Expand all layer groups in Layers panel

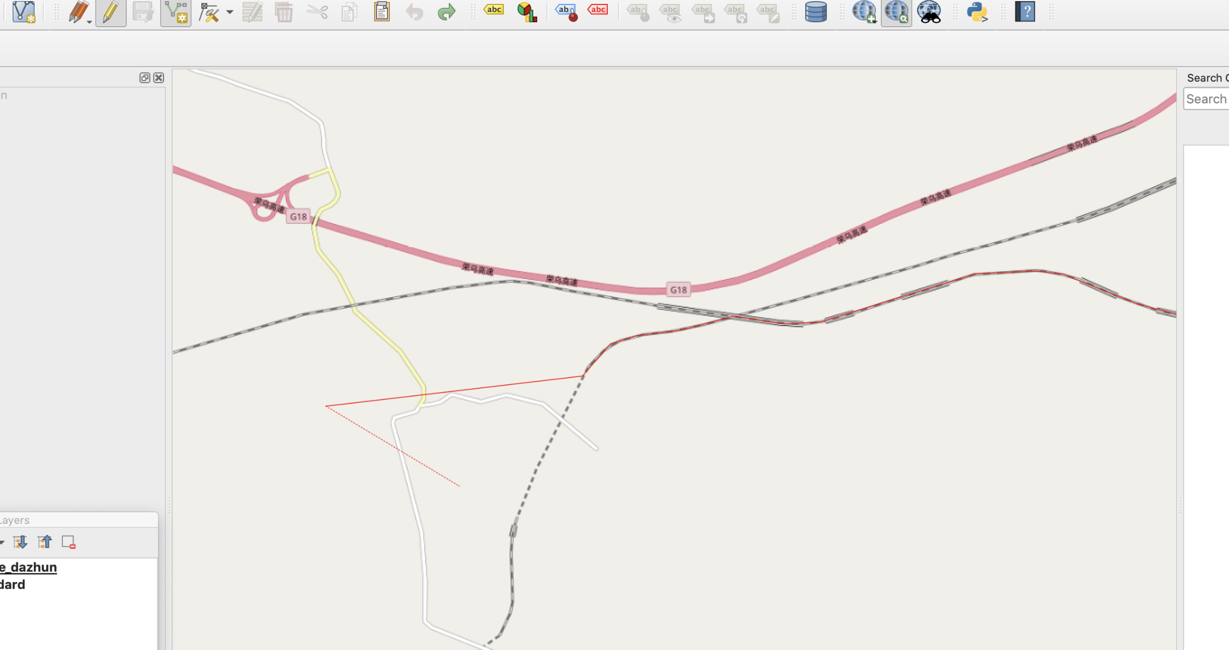pos(21,542)
